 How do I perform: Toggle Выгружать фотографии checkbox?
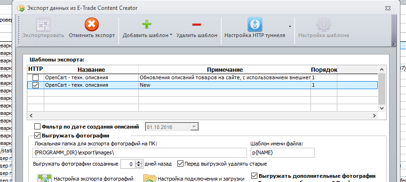(x=38, y=135)
